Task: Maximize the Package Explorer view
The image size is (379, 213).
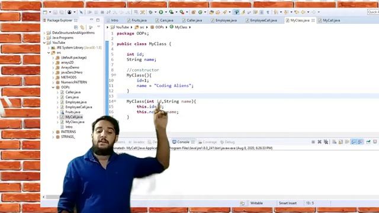Action: click(x=98, y=20)
